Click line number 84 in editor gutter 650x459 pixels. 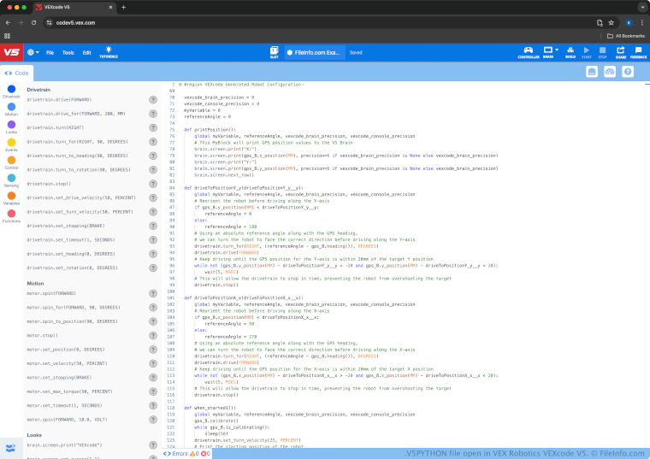click(x=172, y=188)
